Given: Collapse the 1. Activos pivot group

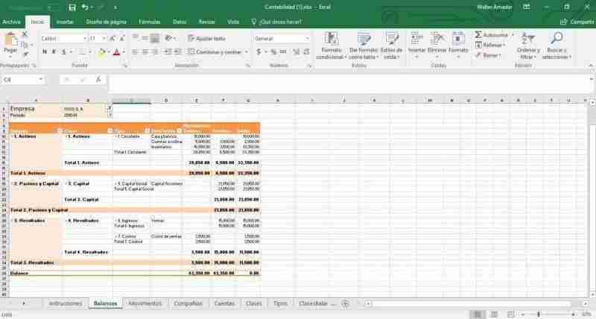Looking at the screenshot, I should pyautogui.click(x=11, y=136).
